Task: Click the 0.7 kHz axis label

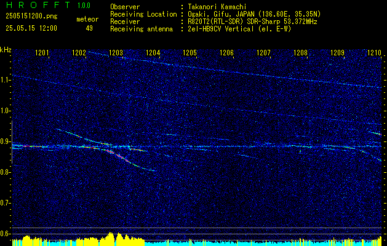Action: pos(6,203)
